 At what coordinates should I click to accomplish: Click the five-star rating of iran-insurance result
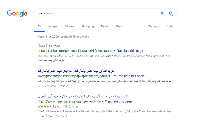[45, 106]
